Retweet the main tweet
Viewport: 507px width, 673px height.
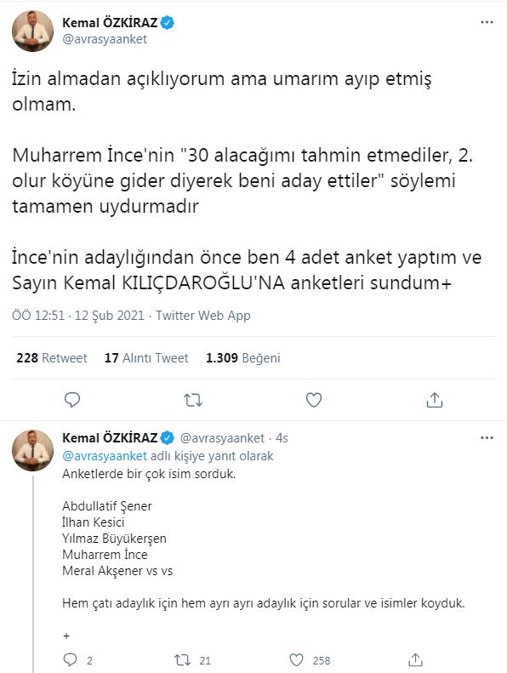pyautogui.click(x=193, y=401)
